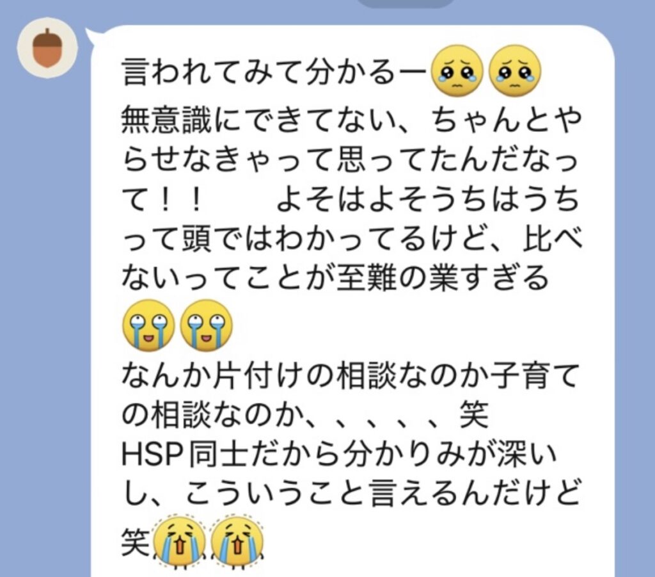The height and width of the screenshot is (577, 655).
Task: Click the text 言われてみて分かるー
Action: [x=274, y=72]
